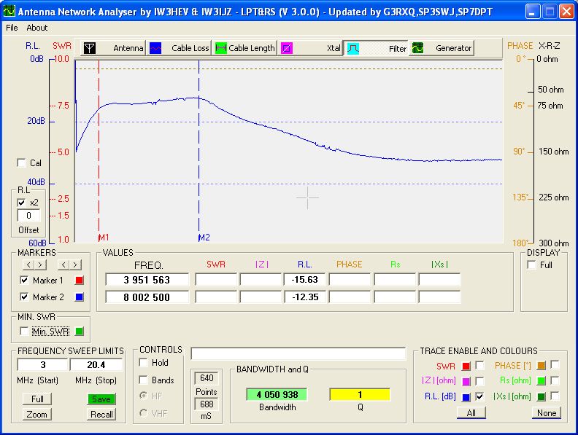578x435 pixels.
Task: Click the R.L. [dB] blue trace colour box
Action: [x=466, y=397]
